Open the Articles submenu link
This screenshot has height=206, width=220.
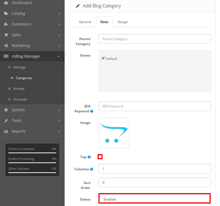click(x=19, y=89)
